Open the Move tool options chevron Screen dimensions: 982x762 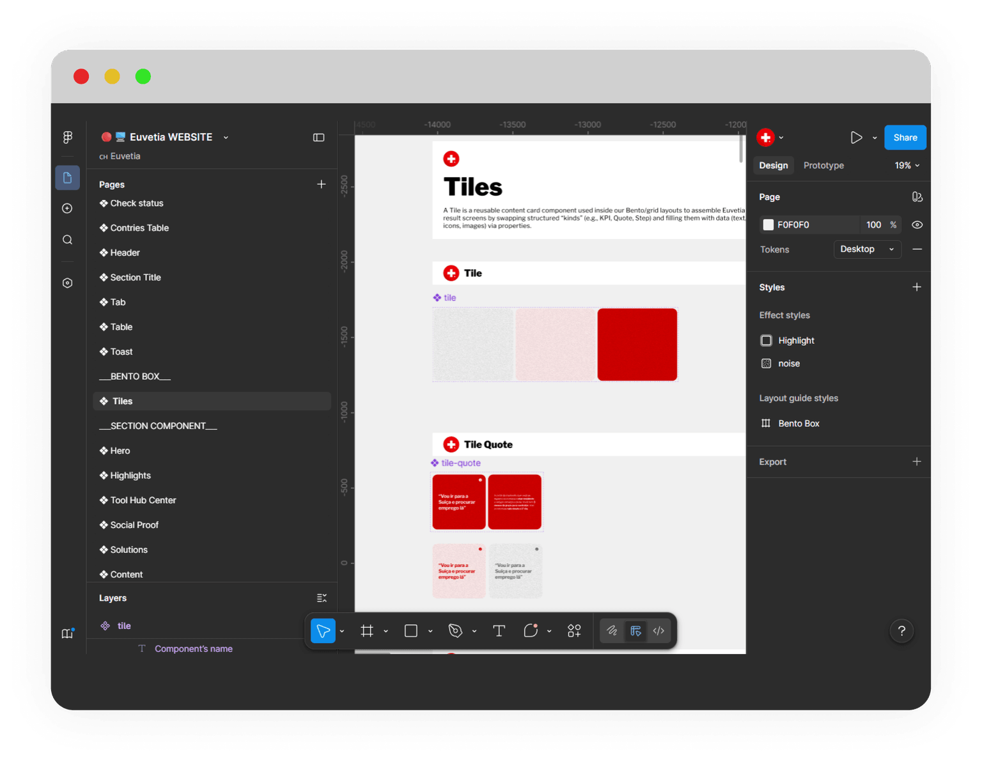[x=342, y=632]
